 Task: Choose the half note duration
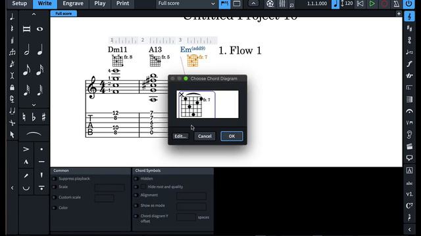[26, 50]
